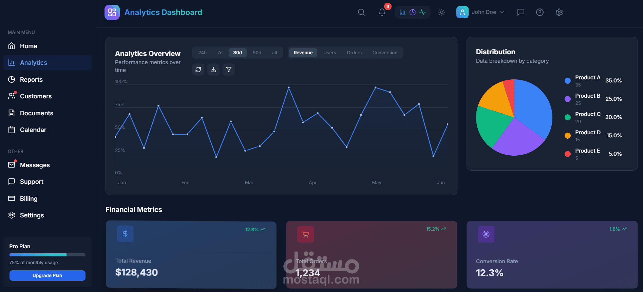643x292 pixels.
Task: Click the Distribution pie chart
Action: click(514, 117)
